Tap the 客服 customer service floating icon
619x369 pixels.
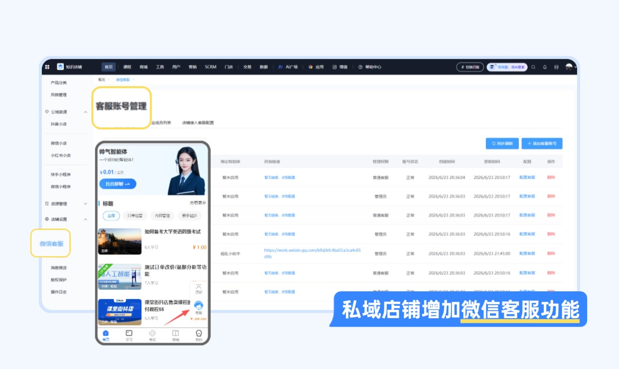[x=198, y=307]
